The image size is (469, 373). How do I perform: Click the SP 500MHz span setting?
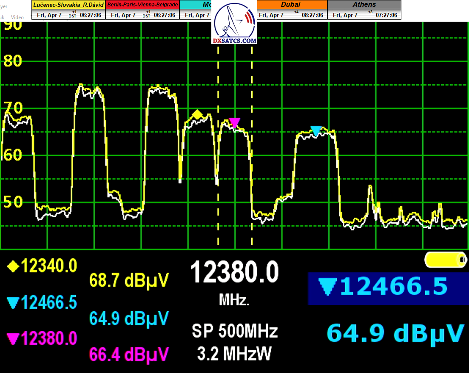235,331
